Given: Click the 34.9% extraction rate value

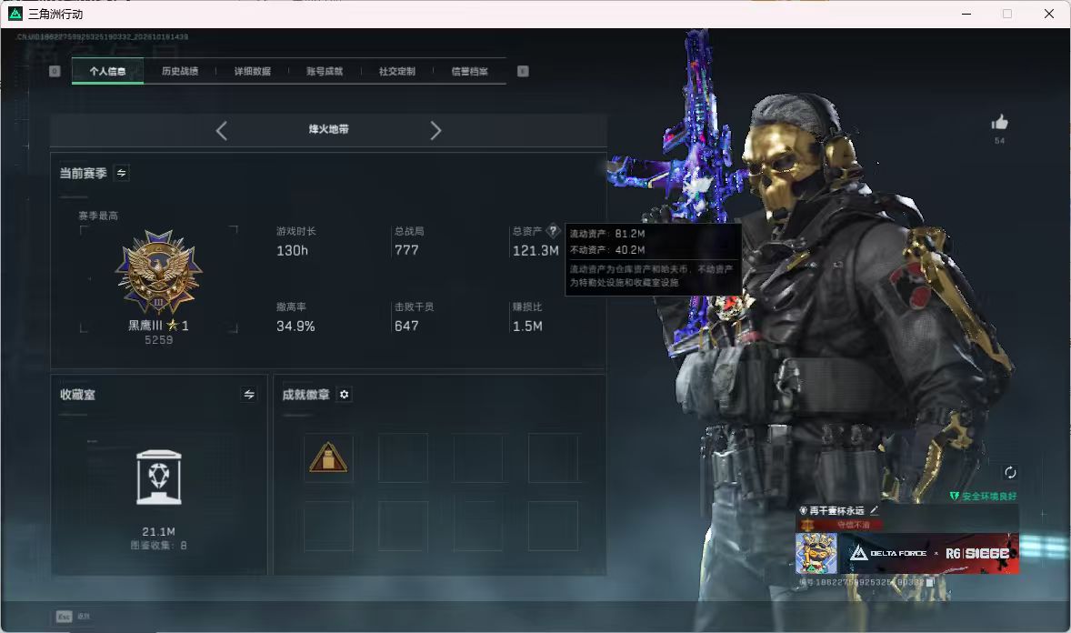Looking at the screenshot, I should click(295, 327).
